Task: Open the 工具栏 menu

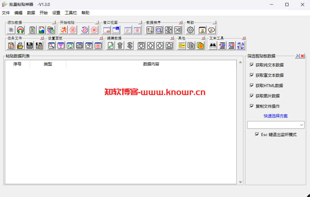Action: [x=71, y=13]
